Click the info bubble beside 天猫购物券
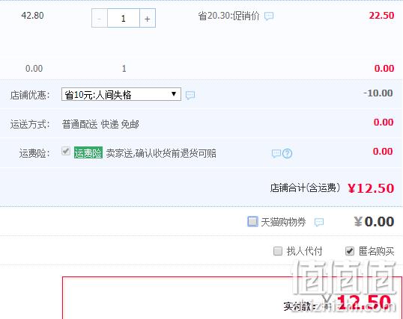403x319 pixels. click(319, 222)
